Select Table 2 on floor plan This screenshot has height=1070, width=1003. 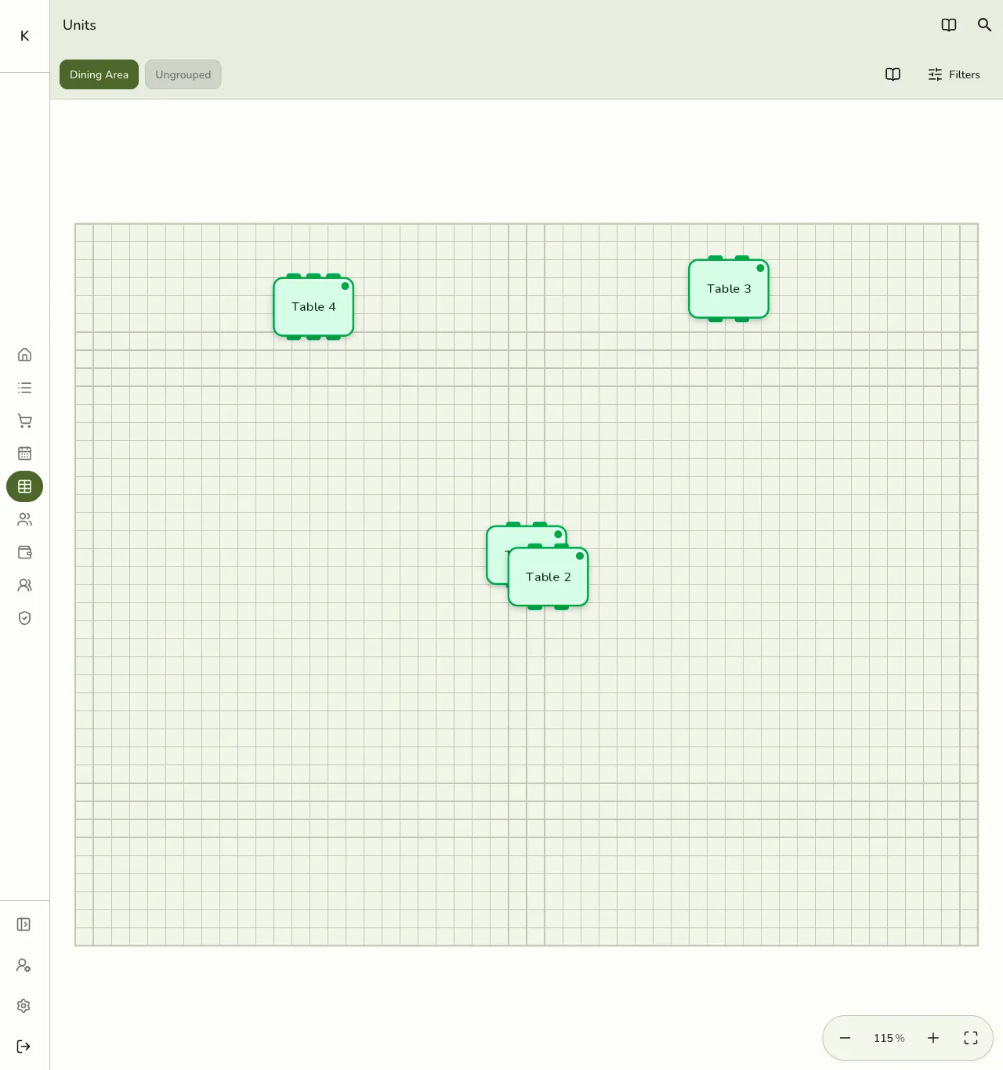pos(549,577)
